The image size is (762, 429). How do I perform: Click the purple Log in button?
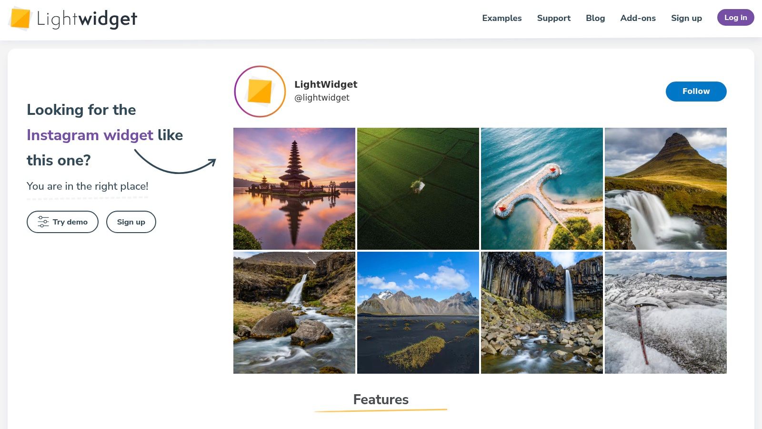coord(736,18)
